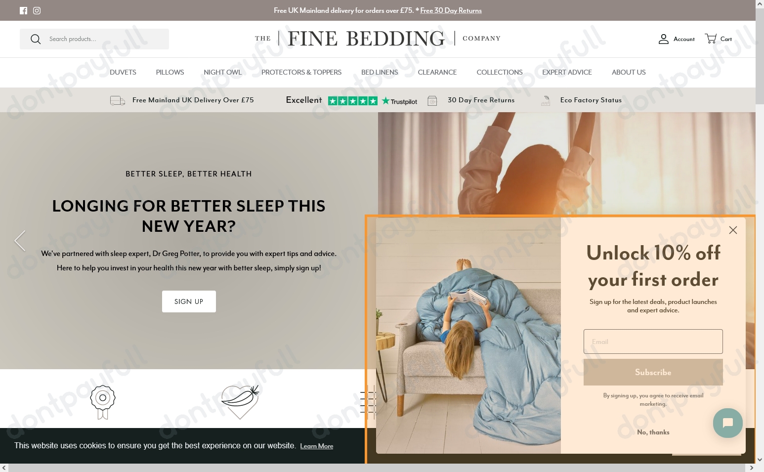This screenshot has height=472, width=764.
Task: Focus the Email input field
Action: pos(653,342)
